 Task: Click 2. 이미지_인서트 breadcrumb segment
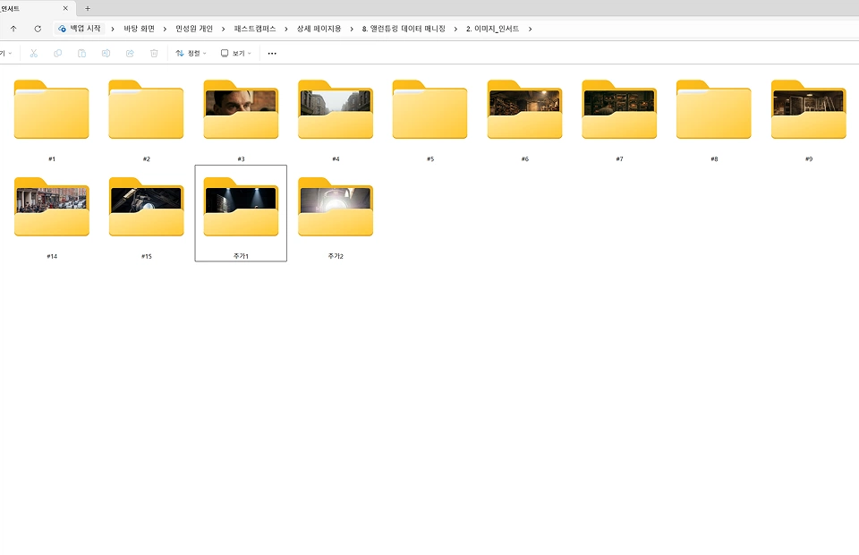click(492, 29)
